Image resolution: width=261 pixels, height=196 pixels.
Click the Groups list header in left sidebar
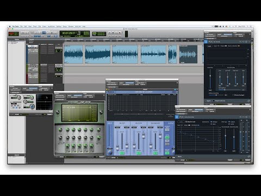(17, 155)
